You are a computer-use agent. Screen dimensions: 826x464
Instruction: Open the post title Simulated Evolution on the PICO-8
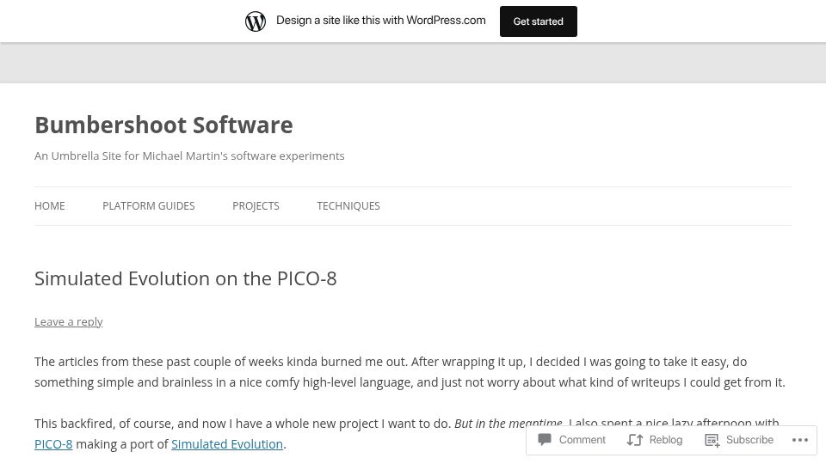186,278
